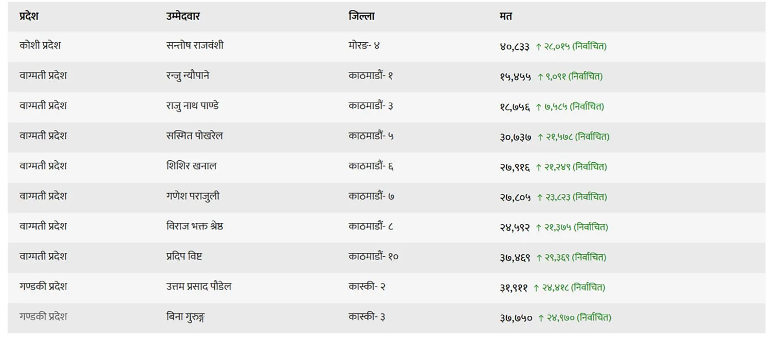This screenshot has height=343, width=771.
Task: Click green up arrow beside सन्तोष राजवंशी's votes
Action: (x=539, y=47)
